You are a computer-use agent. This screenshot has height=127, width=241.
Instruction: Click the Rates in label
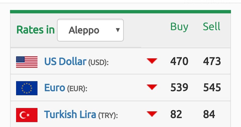pyautogui.click(x=35, y=30)
